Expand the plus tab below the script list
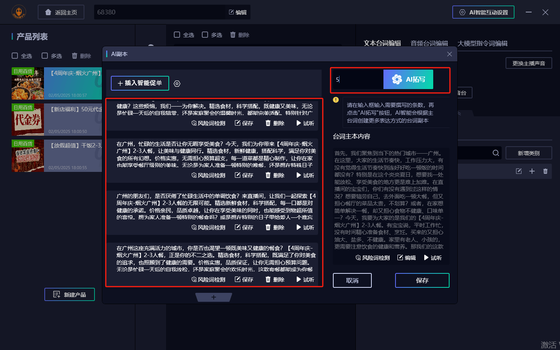 (x=213, y=297)
